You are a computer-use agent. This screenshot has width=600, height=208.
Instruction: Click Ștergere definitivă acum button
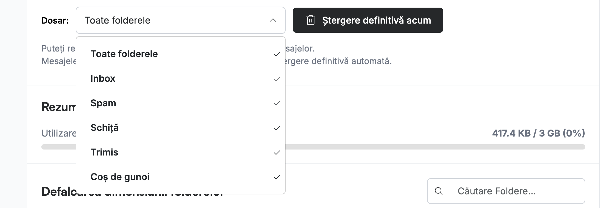pyautogui.click(x=368, y=20)
